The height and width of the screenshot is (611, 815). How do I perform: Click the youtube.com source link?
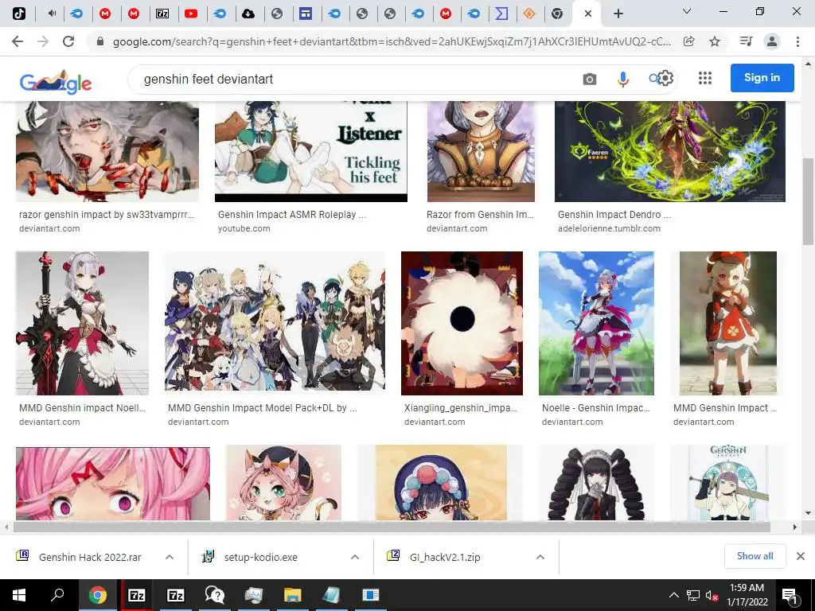pyautogui.click(x=244, y=228)
